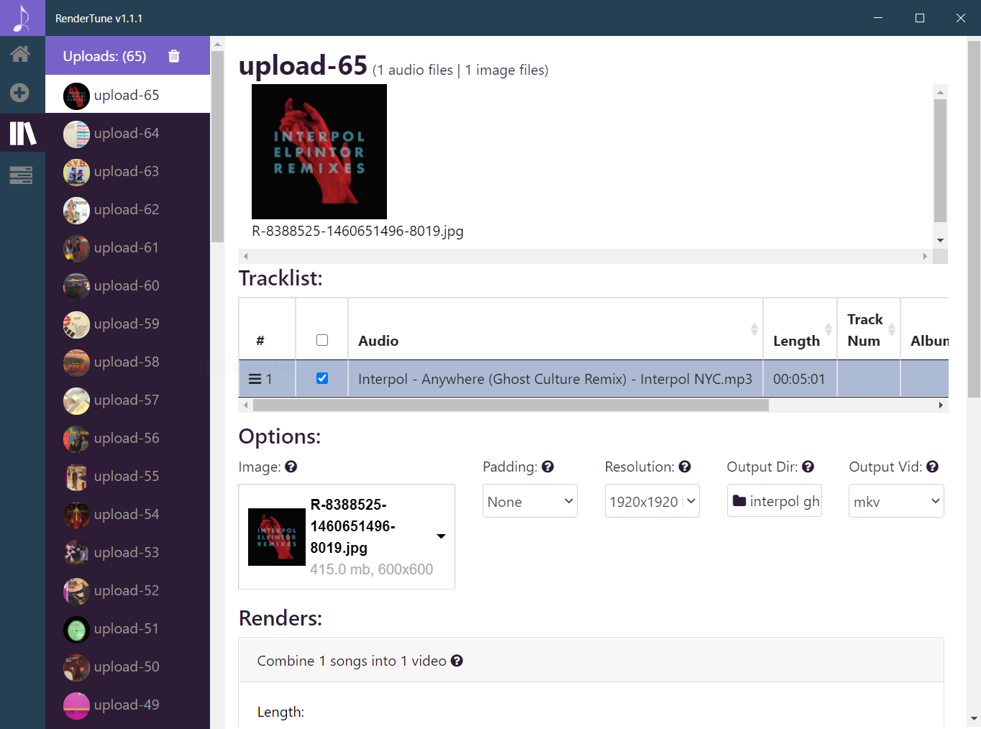The height and width of the screenshot is (729, 981).
Task: Click the uploads list vertical scrollbar
Action: coord(218,147)
